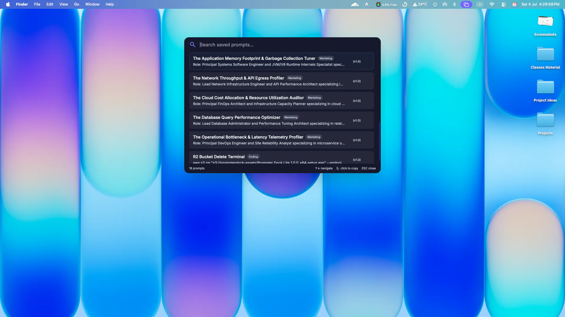
Task: Click the date and time display
Action: (x=540, y=4)
